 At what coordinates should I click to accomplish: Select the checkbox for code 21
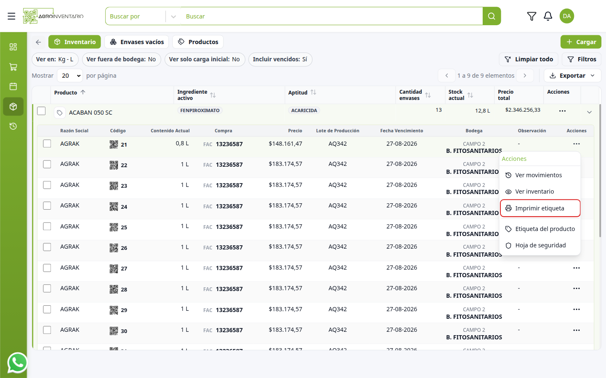coord(47,144)
